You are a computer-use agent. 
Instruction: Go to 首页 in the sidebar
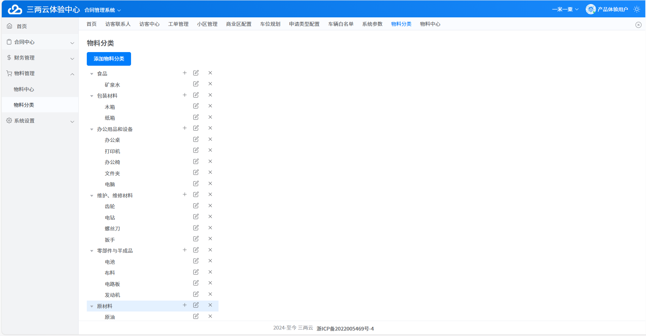click(x=40, y=26)
